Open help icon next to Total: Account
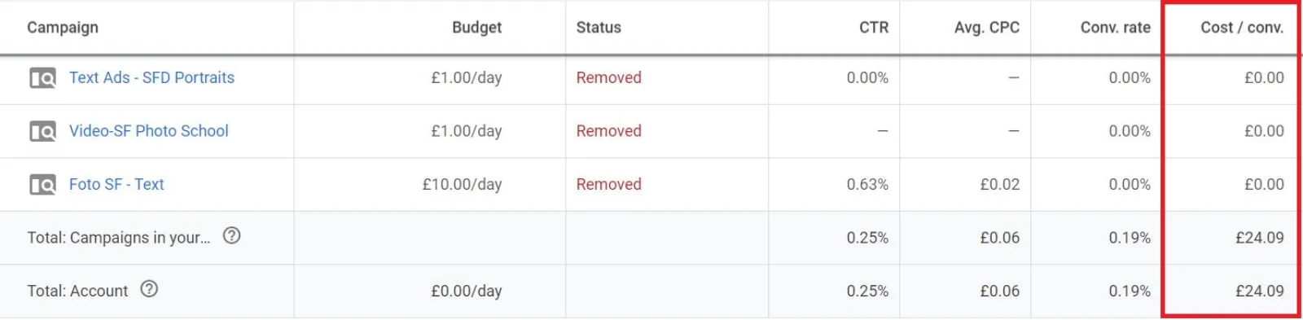The image size is (1303, 320). click(149, 289)
